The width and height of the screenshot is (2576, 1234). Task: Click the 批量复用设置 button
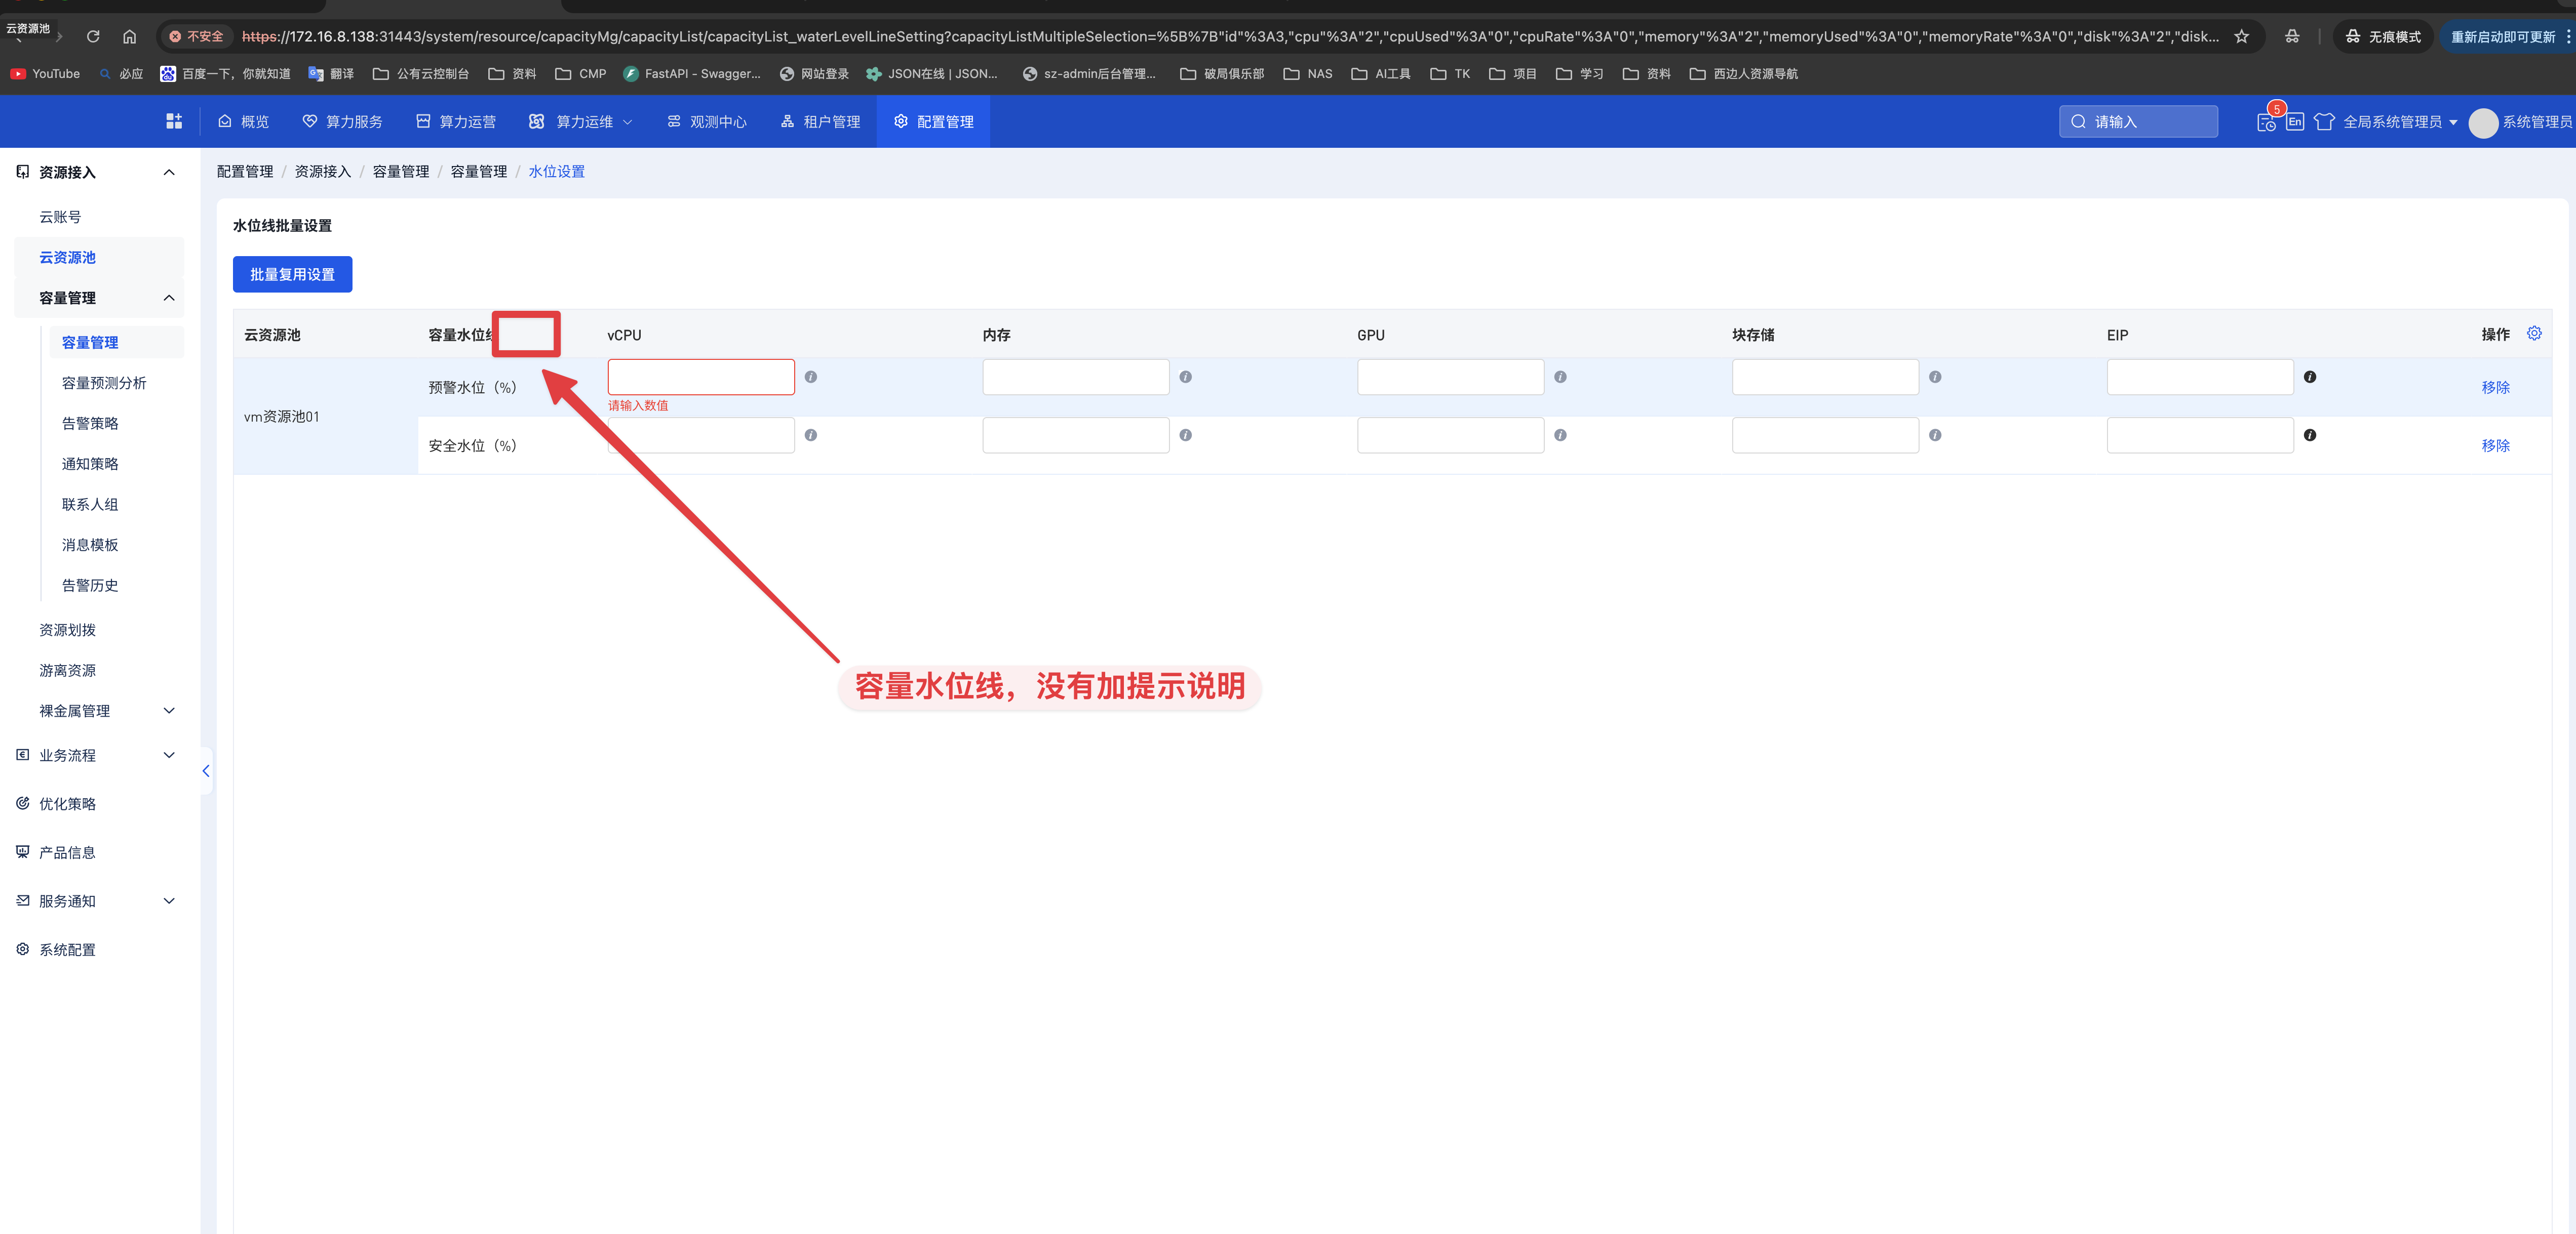pos(292,274)
